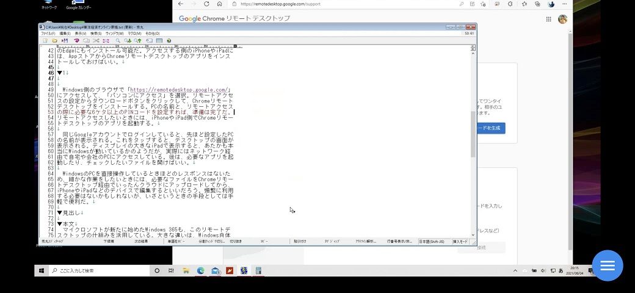Open the ファイル(F) menu
The image size is (635, 293).
point(48,34)
